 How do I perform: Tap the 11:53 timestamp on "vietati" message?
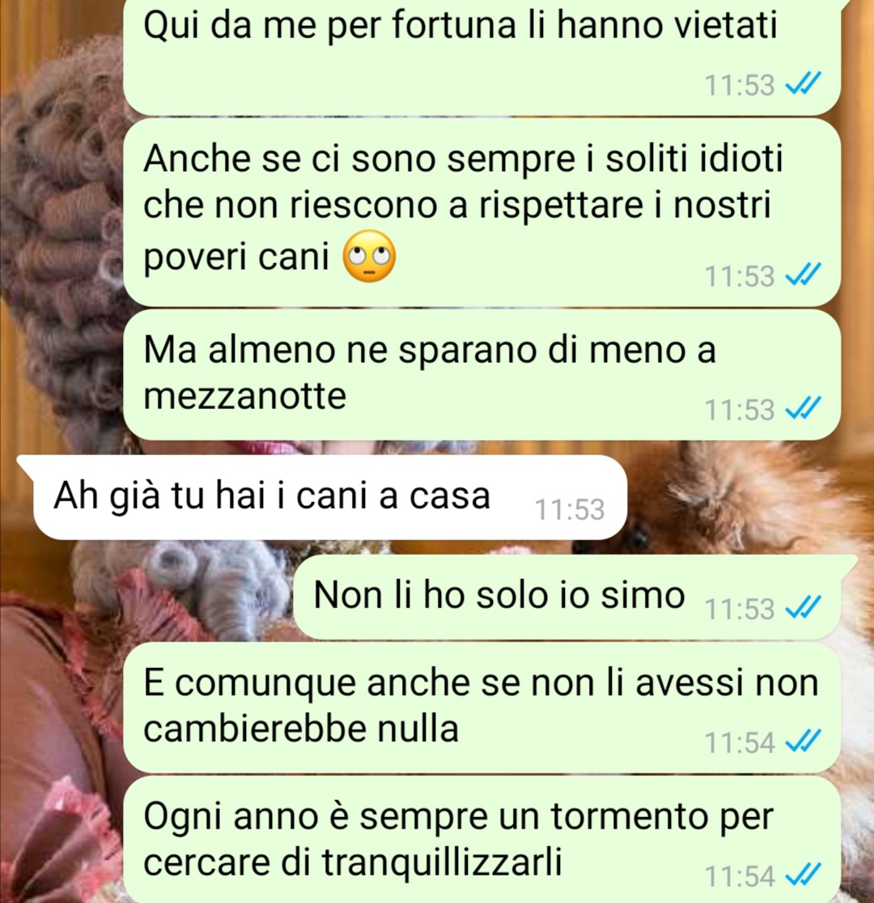pos(740,85)
